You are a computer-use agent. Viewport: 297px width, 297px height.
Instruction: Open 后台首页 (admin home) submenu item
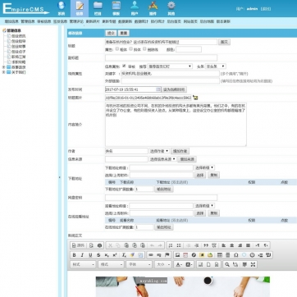pos(174,21)
